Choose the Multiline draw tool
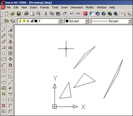The image size is (133, 116). coord(3,42)
